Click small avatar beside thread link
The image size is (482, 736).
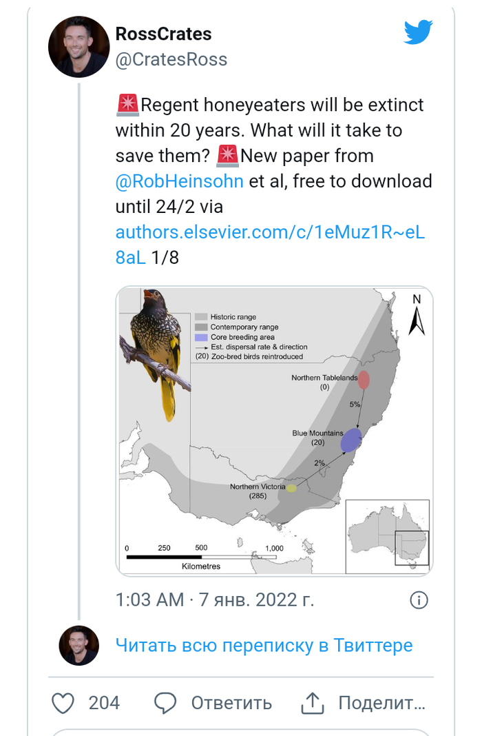78,646
